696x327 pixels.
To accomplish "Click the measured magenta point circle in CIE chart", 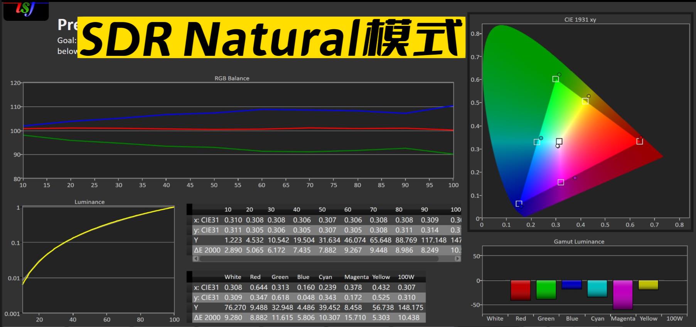I will click(x=575, y=178).
